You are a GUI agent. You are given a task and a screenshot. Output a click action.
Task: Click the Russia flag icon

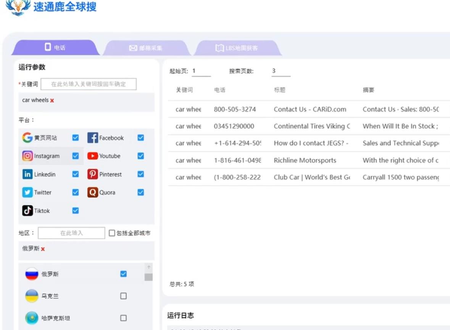(32, 274)
